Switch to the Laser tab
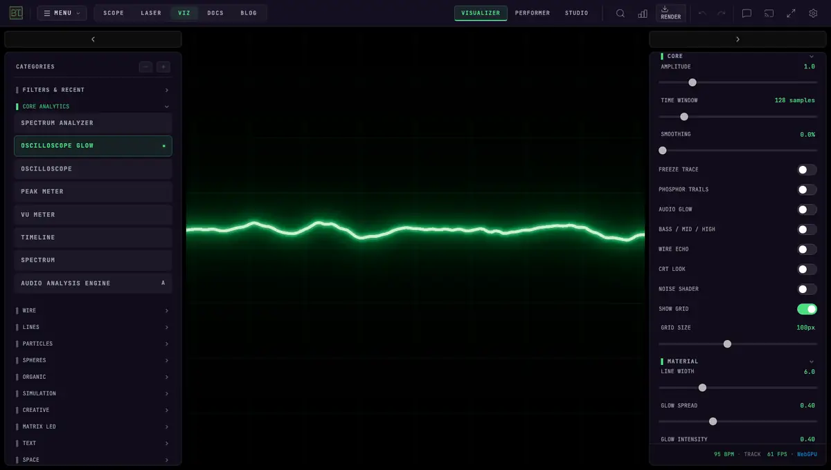831x470 pixels. pyautogui.click(x=151, y=13)
